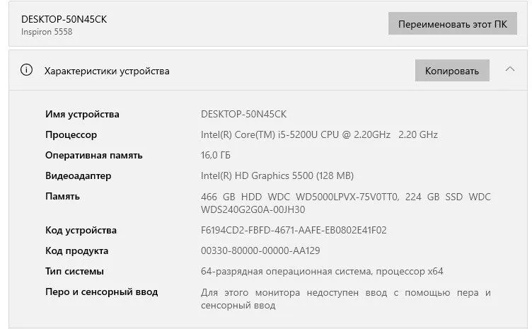Select product ID 00330-80000-00000-AA129
532x329 pixels.
point(260,250)
